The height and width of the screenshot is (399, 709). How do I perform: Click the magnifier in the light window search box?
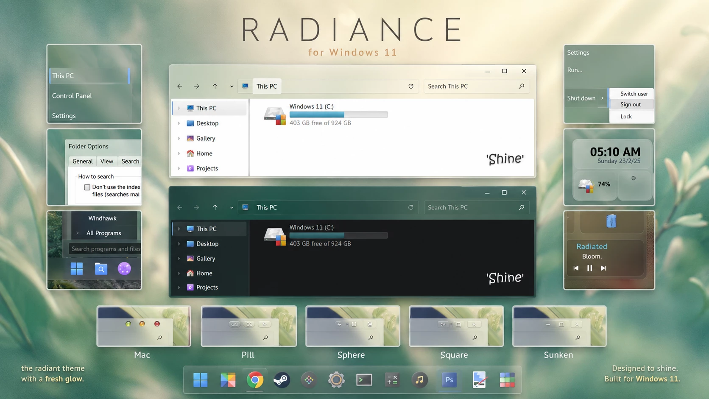tap(522, 86)
